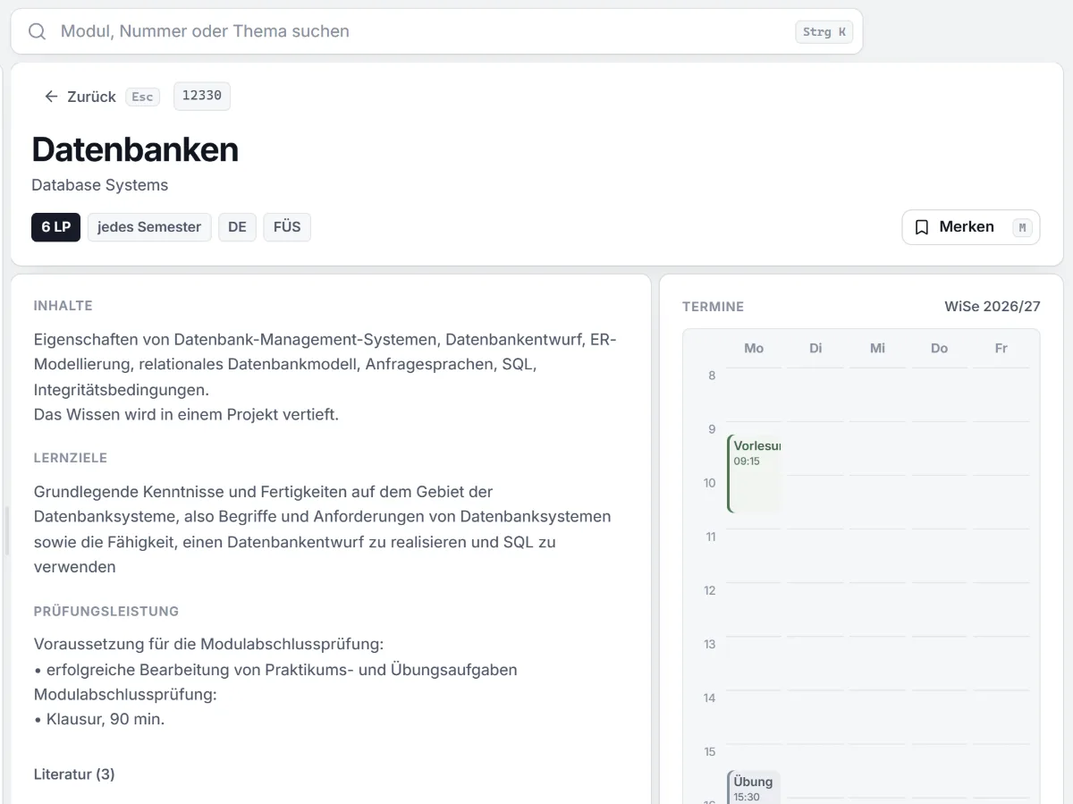Open the Übung 15:30 calendar event
The height and width of the screenshot is (804, 1073).
coord(754,787)
